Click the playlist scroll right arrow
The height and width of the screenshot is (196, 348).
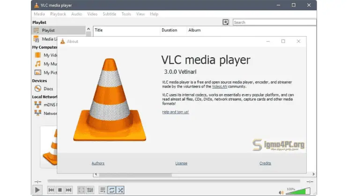313,174
